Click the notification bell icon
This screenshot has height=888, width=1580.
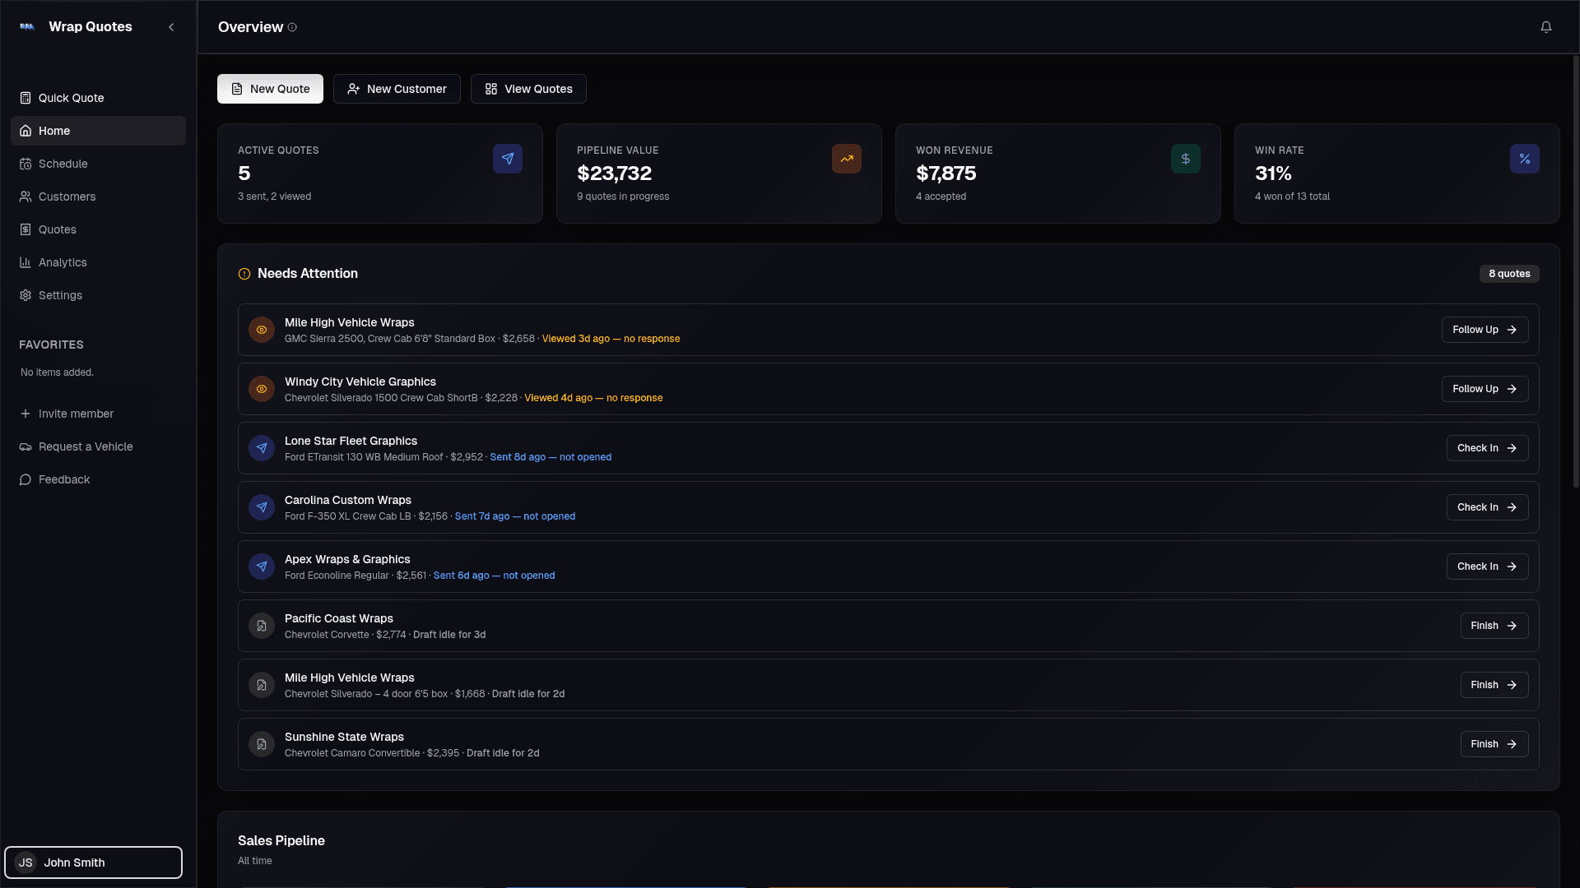tap(1545, 27)
